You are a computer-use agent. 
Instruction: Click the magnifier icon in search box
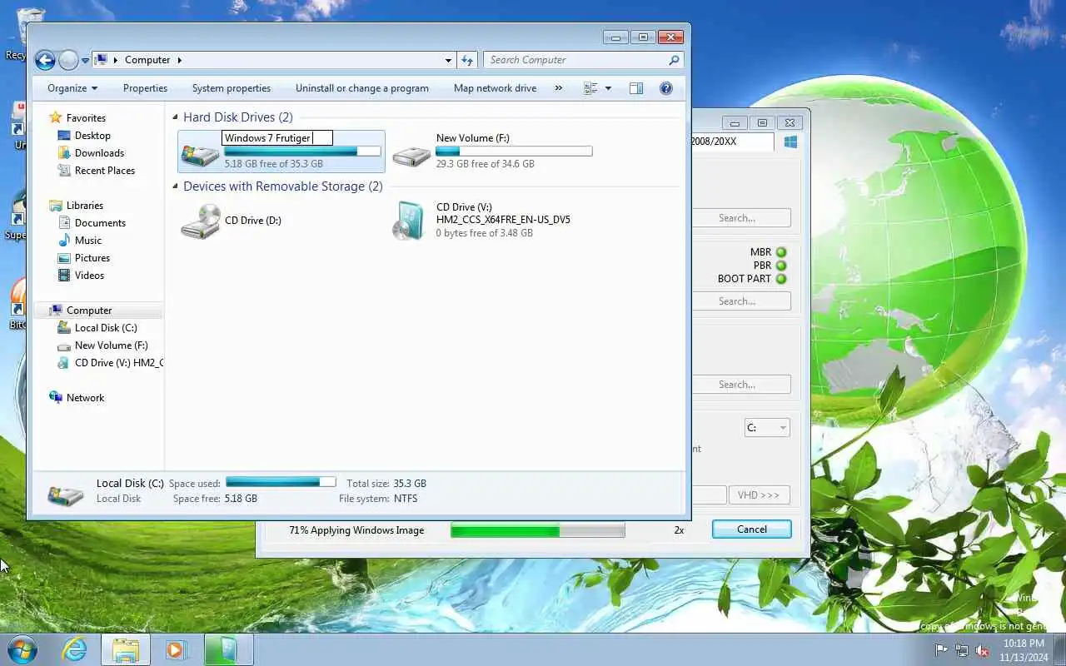(674, 60)
